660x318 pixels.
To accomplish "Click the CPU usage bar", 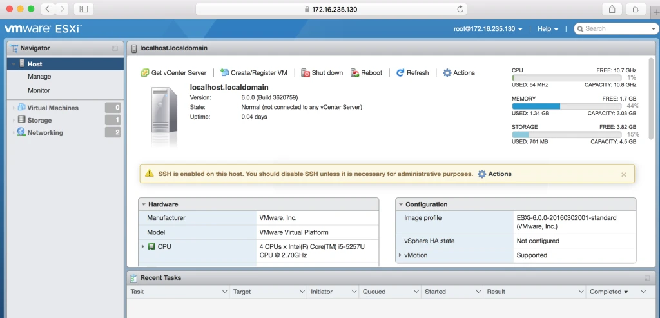I will [x=567, y=78].
